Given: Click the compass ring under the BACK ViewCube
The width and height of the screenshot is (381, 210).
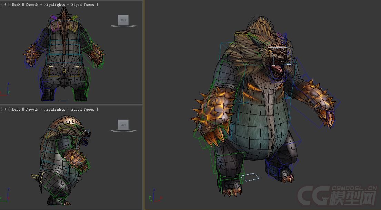Looking at the screenshot, I should (x=123, y=26).
